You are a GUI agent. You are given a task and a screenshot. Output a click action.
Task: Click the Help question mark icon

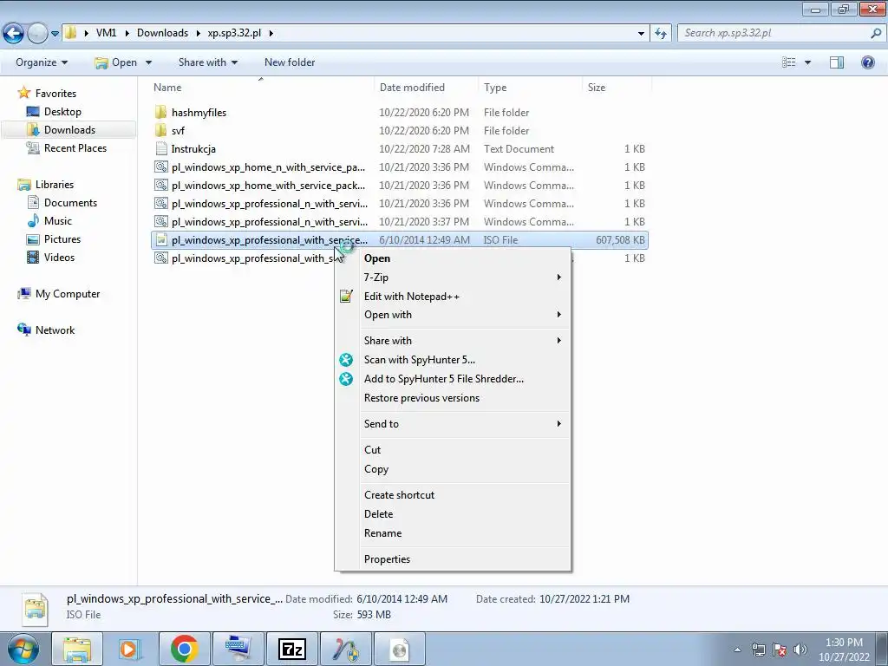(867, 62)
